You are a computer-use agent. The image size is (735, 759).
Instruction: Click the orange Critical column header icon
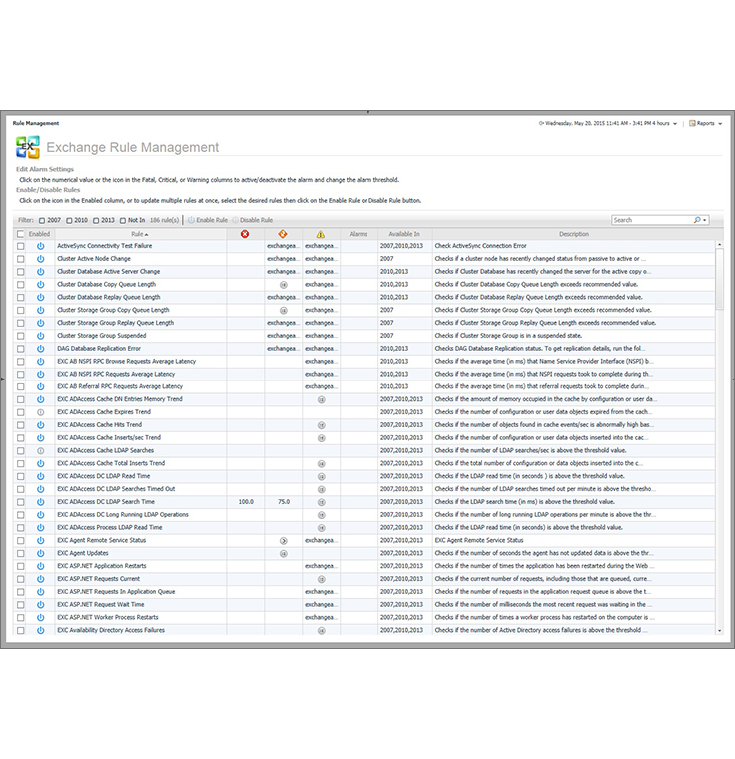283,234
